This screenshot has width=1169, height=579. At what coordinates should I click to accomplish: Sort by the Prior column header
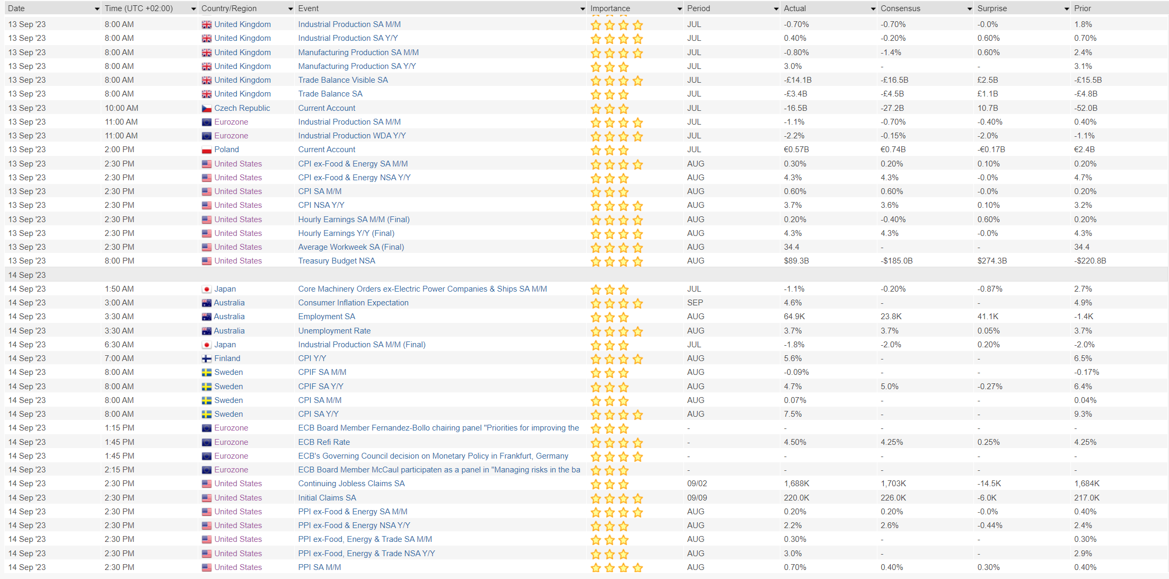(1082, 8)
